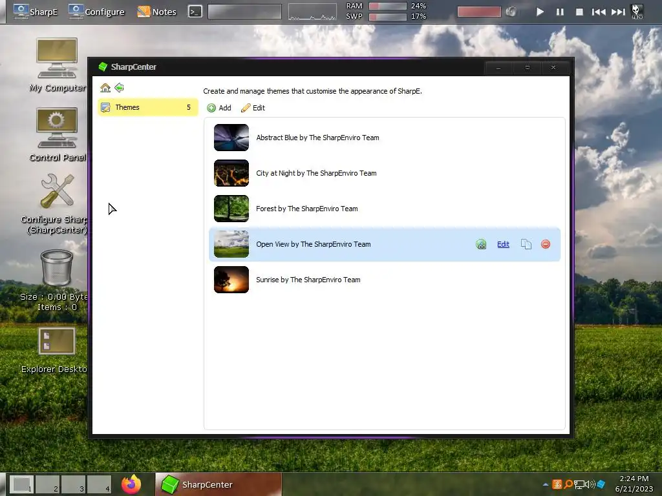
Task: Switch to virtual desktop 4
Action: tap(99, 484)
